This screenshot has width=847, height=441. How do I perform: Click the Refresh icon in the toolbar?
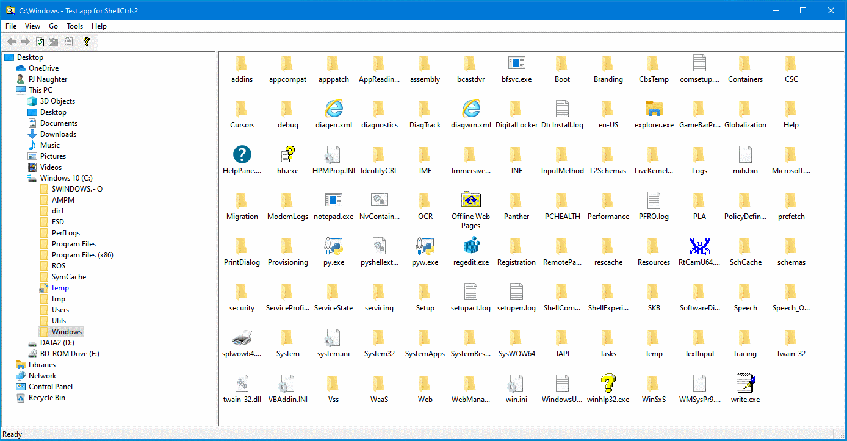coord(39,41)
